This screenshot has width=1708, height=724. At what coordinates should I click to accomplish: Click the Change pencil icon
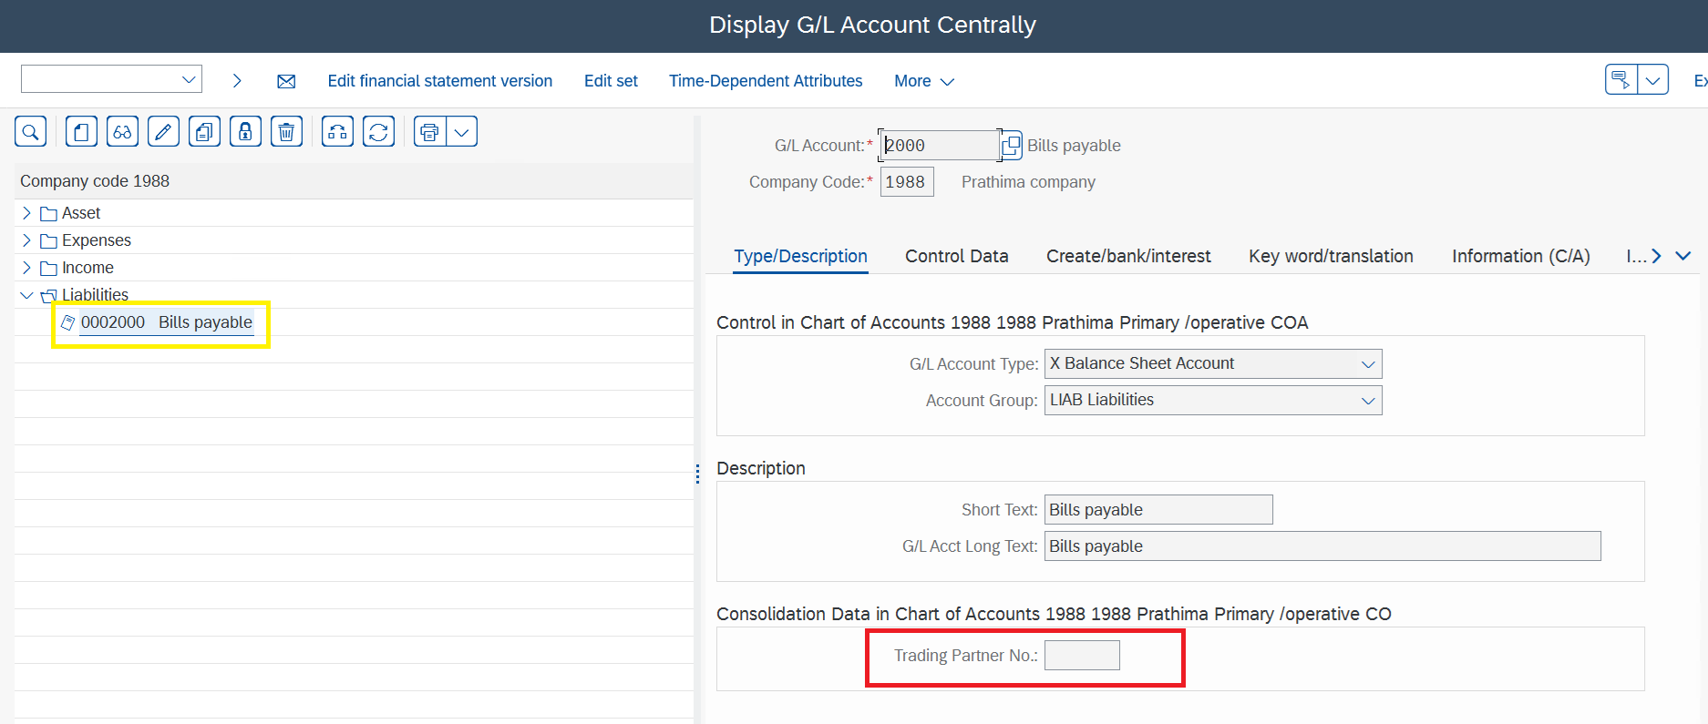pyautogui.click(x=163, y=132)
